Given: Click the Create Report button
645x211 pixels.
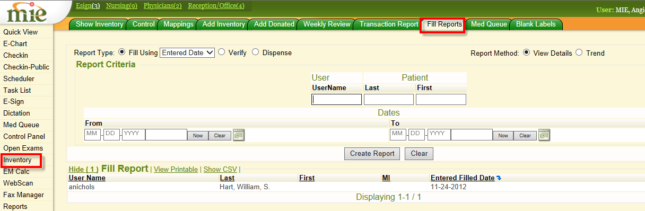Looking at the screenshot, I should (372, 154).
